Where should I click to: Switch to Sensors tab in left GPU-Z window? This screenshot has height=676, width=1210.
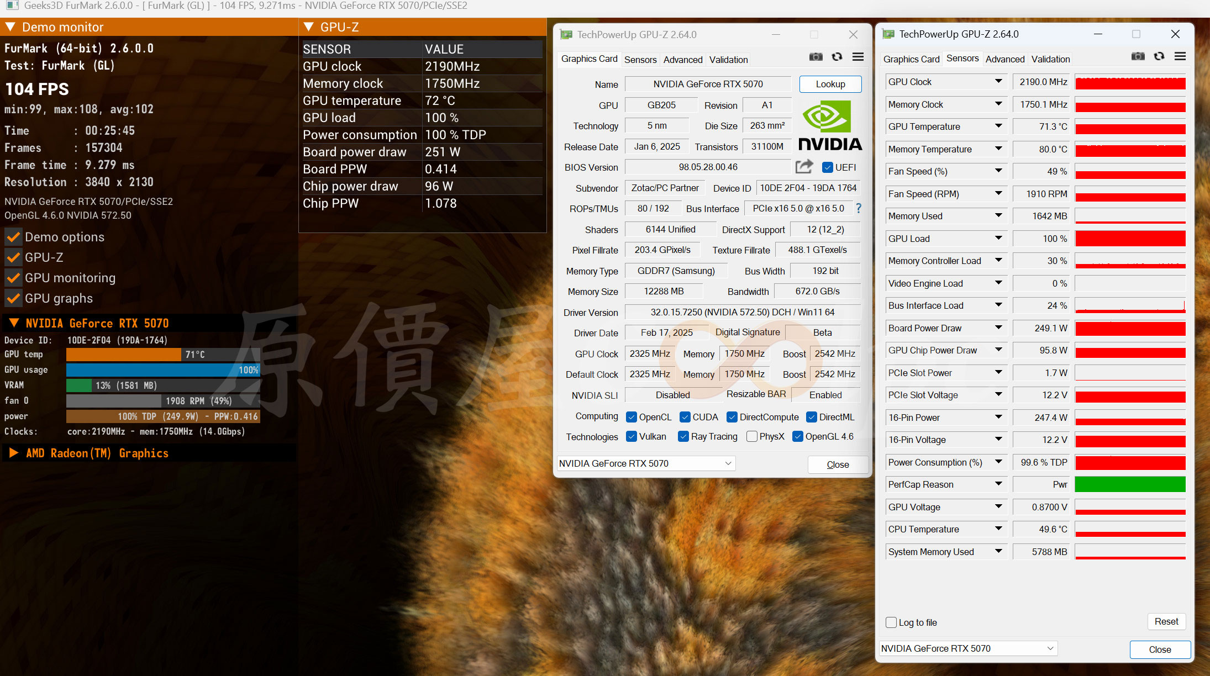coord(640,60)
